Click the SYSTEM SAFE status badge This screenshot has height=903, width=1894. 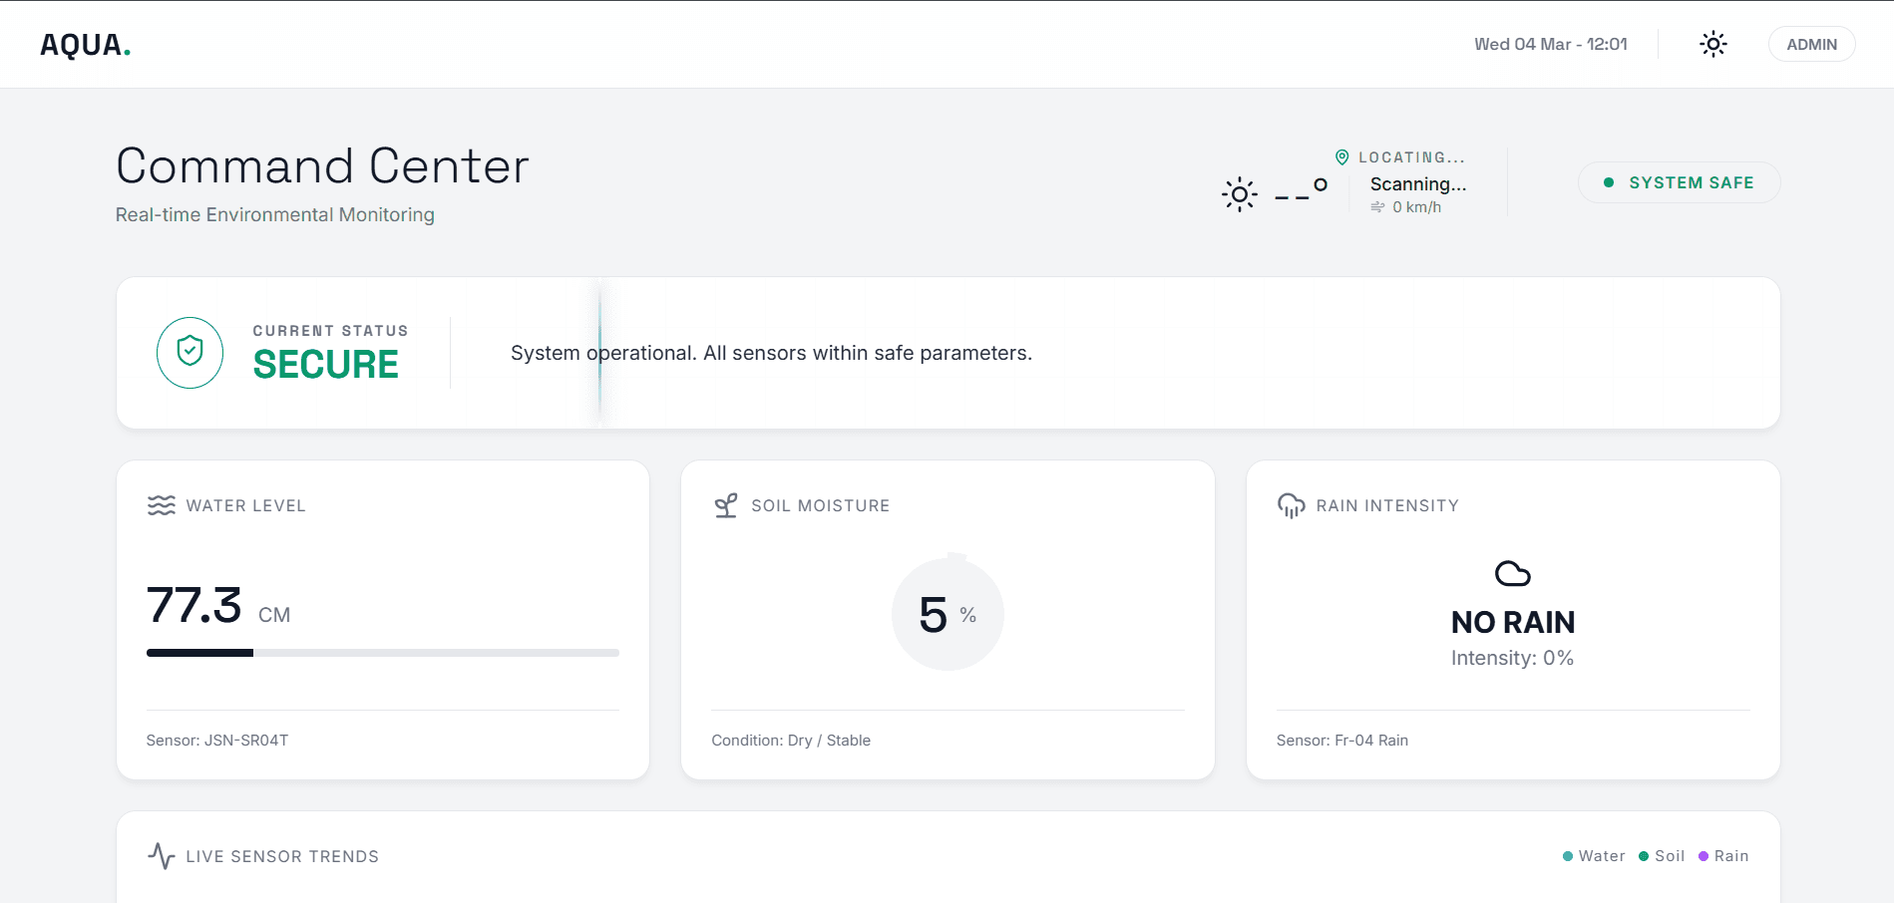point(1679,182)
